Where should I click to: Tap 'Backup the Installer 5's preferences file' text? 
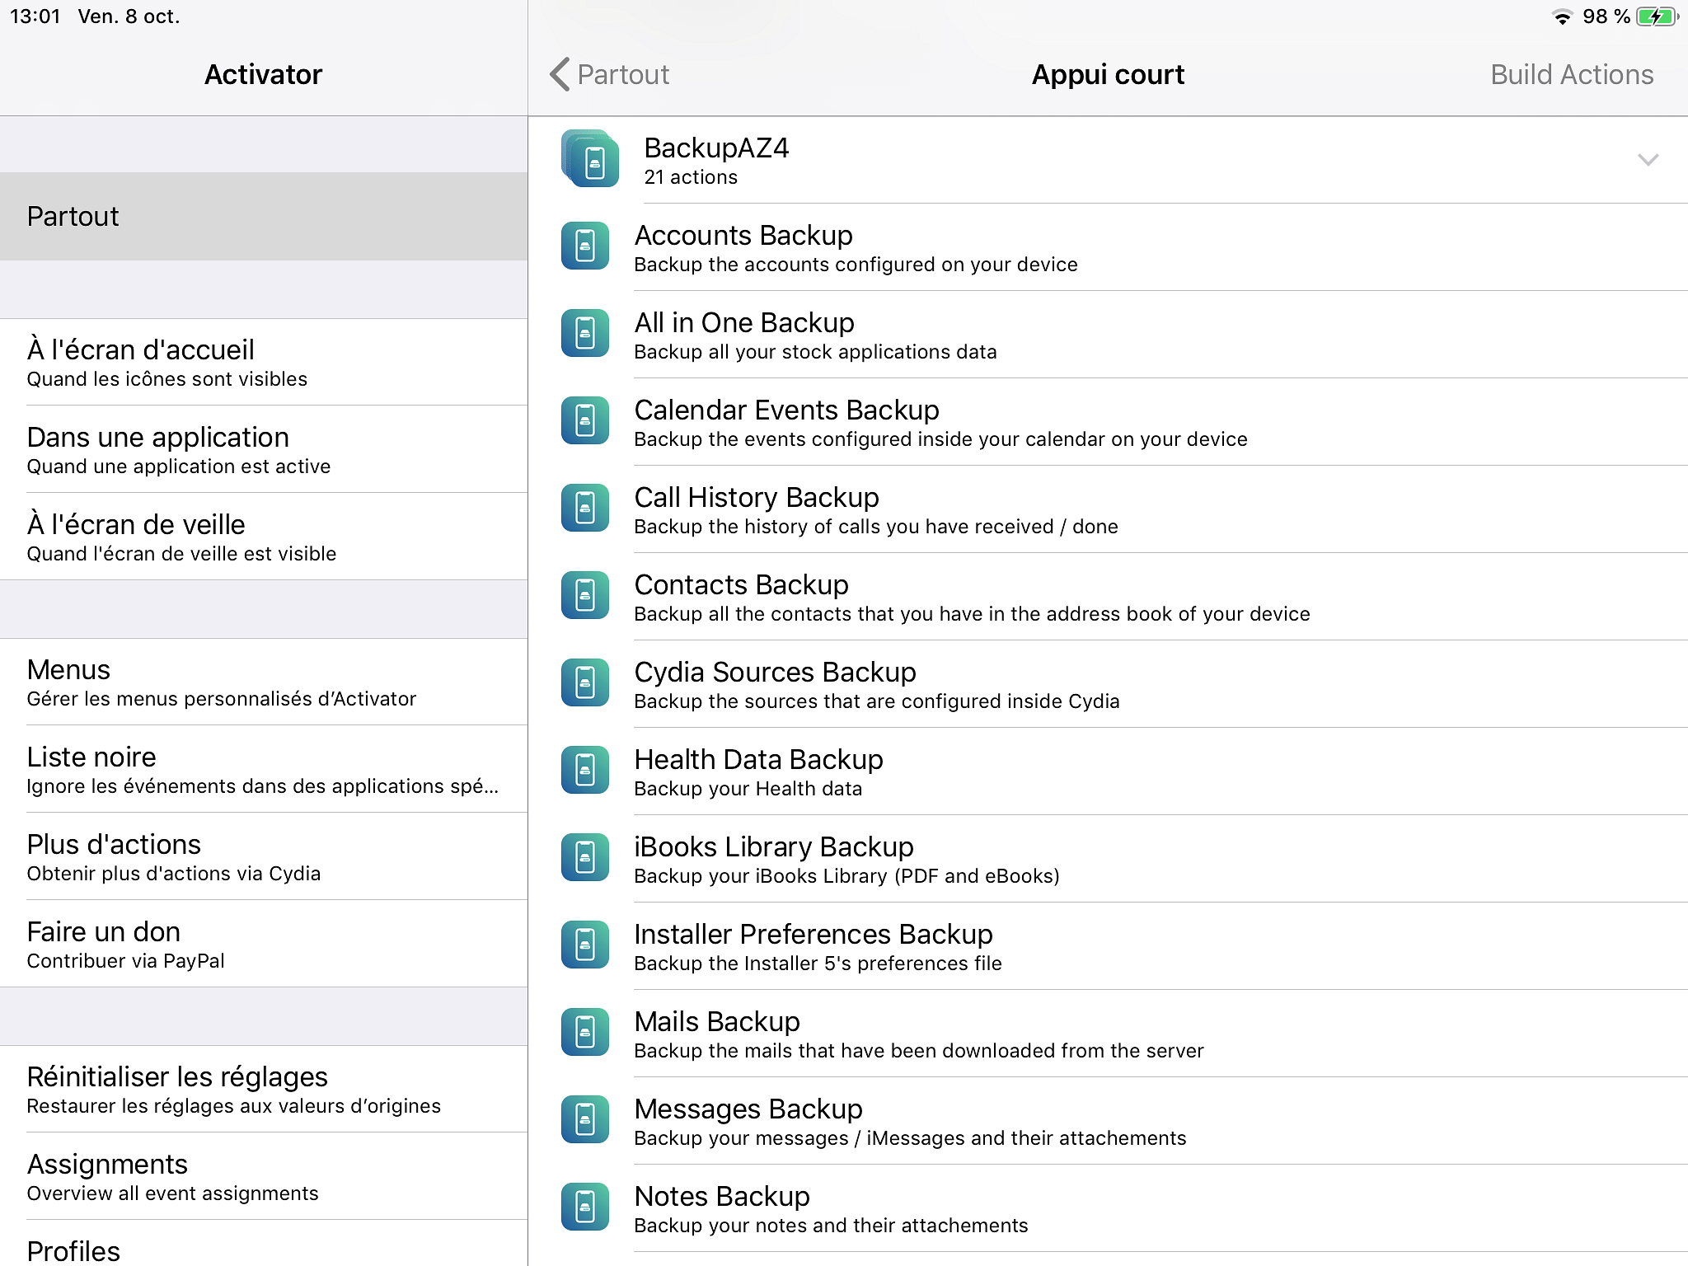tap(818, 964)
